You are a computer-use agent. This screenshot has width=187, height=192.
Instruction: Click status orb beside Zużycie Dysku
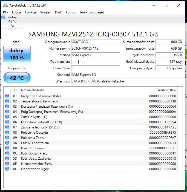tap(7, 117)
